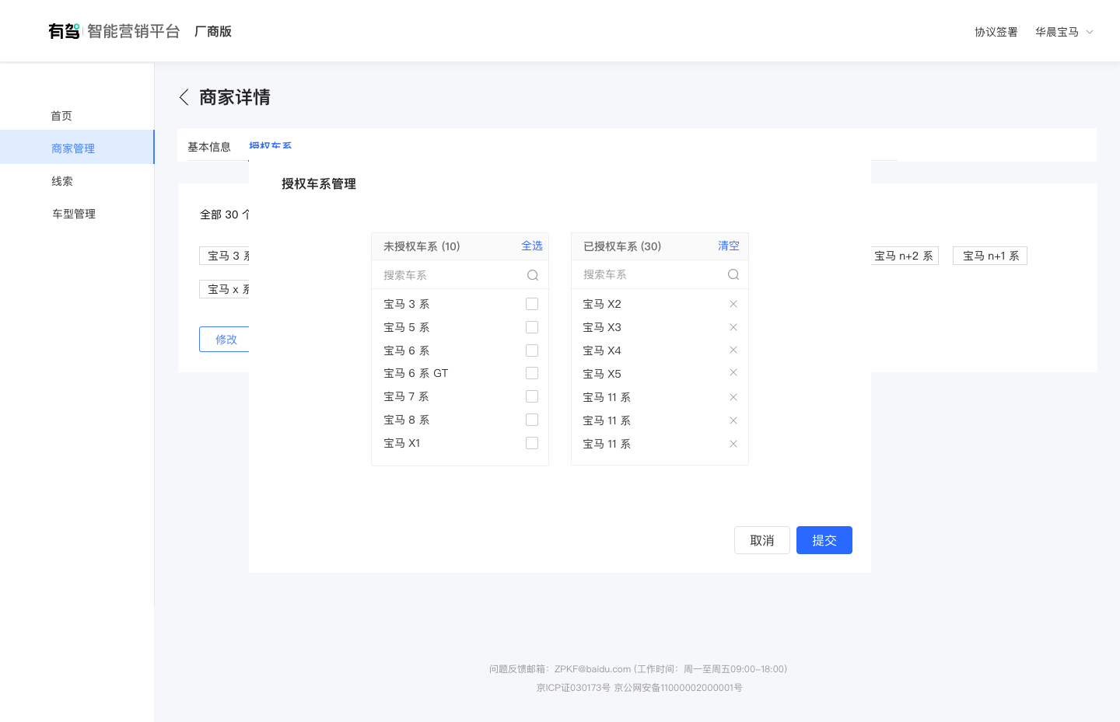Click the 修改 button behind dialog
Image resolution: width=1120 pixels, height=722 pixels.
[x=225, y=340]
